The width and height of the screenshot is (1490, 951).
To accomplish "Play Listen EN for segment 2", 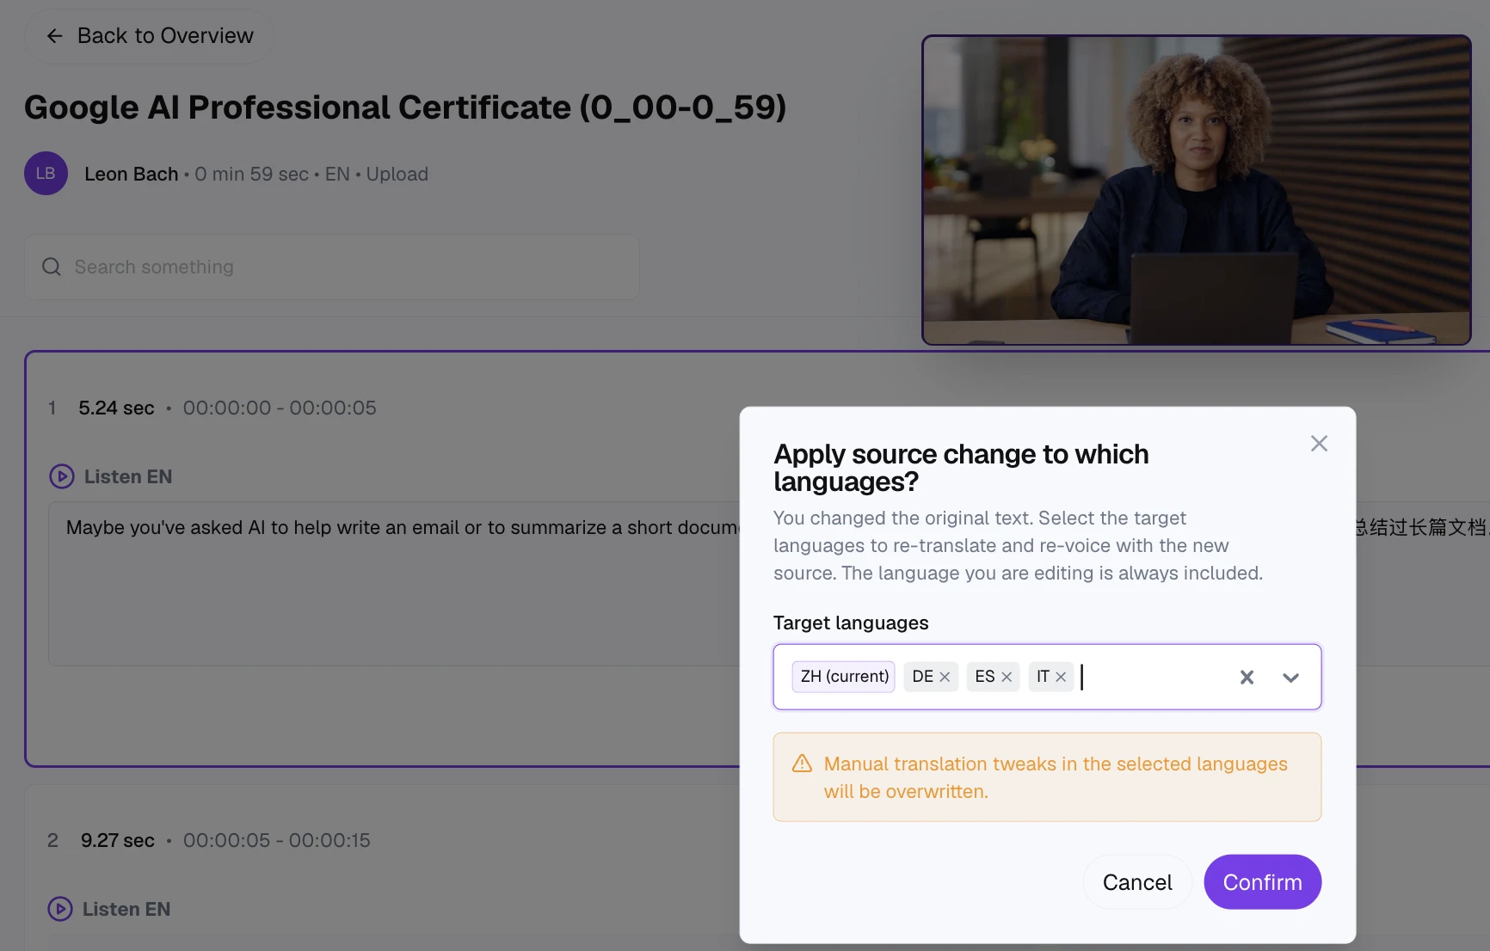I will pos(109,909).
